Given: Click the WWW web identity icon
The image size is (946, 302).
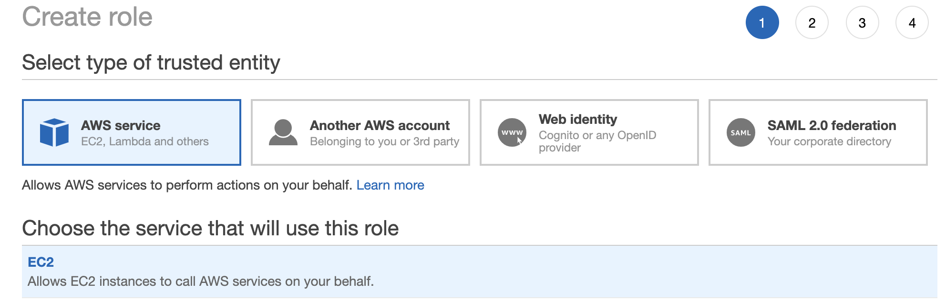Looking at the screenshot, I should point(512,132).
